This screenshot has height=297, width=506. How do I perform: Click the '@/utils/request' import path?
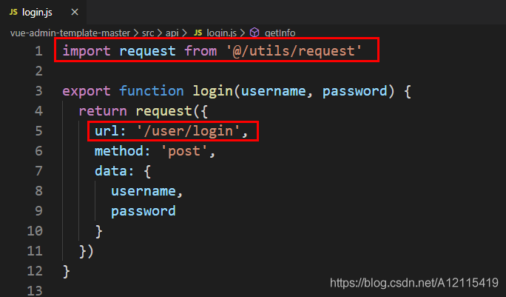[294, 51]
